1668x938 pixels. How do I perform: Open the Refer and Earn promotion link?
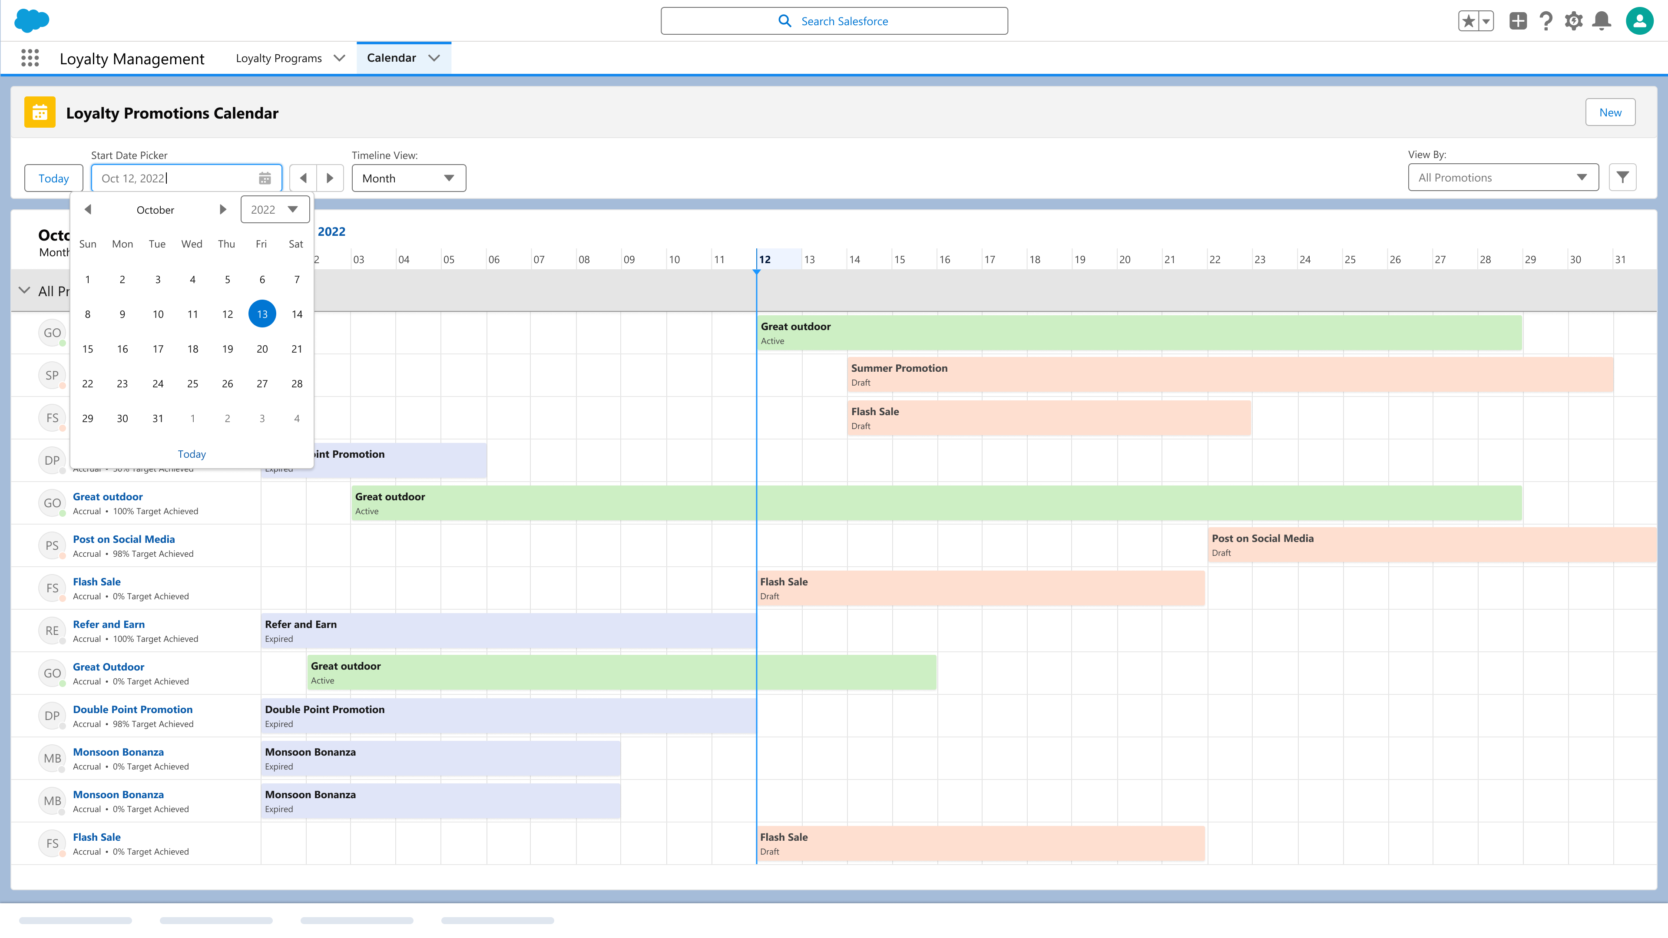point(109,624)
